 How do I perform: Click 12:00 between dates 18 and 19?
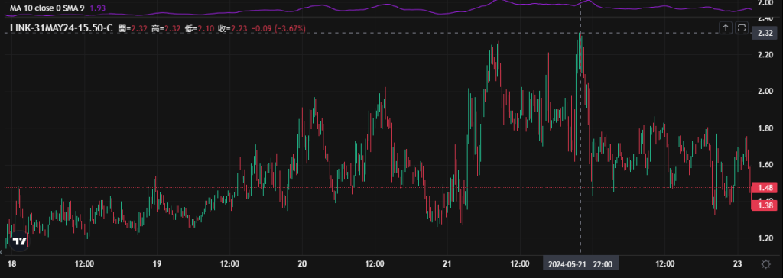(x=84, y=263)
